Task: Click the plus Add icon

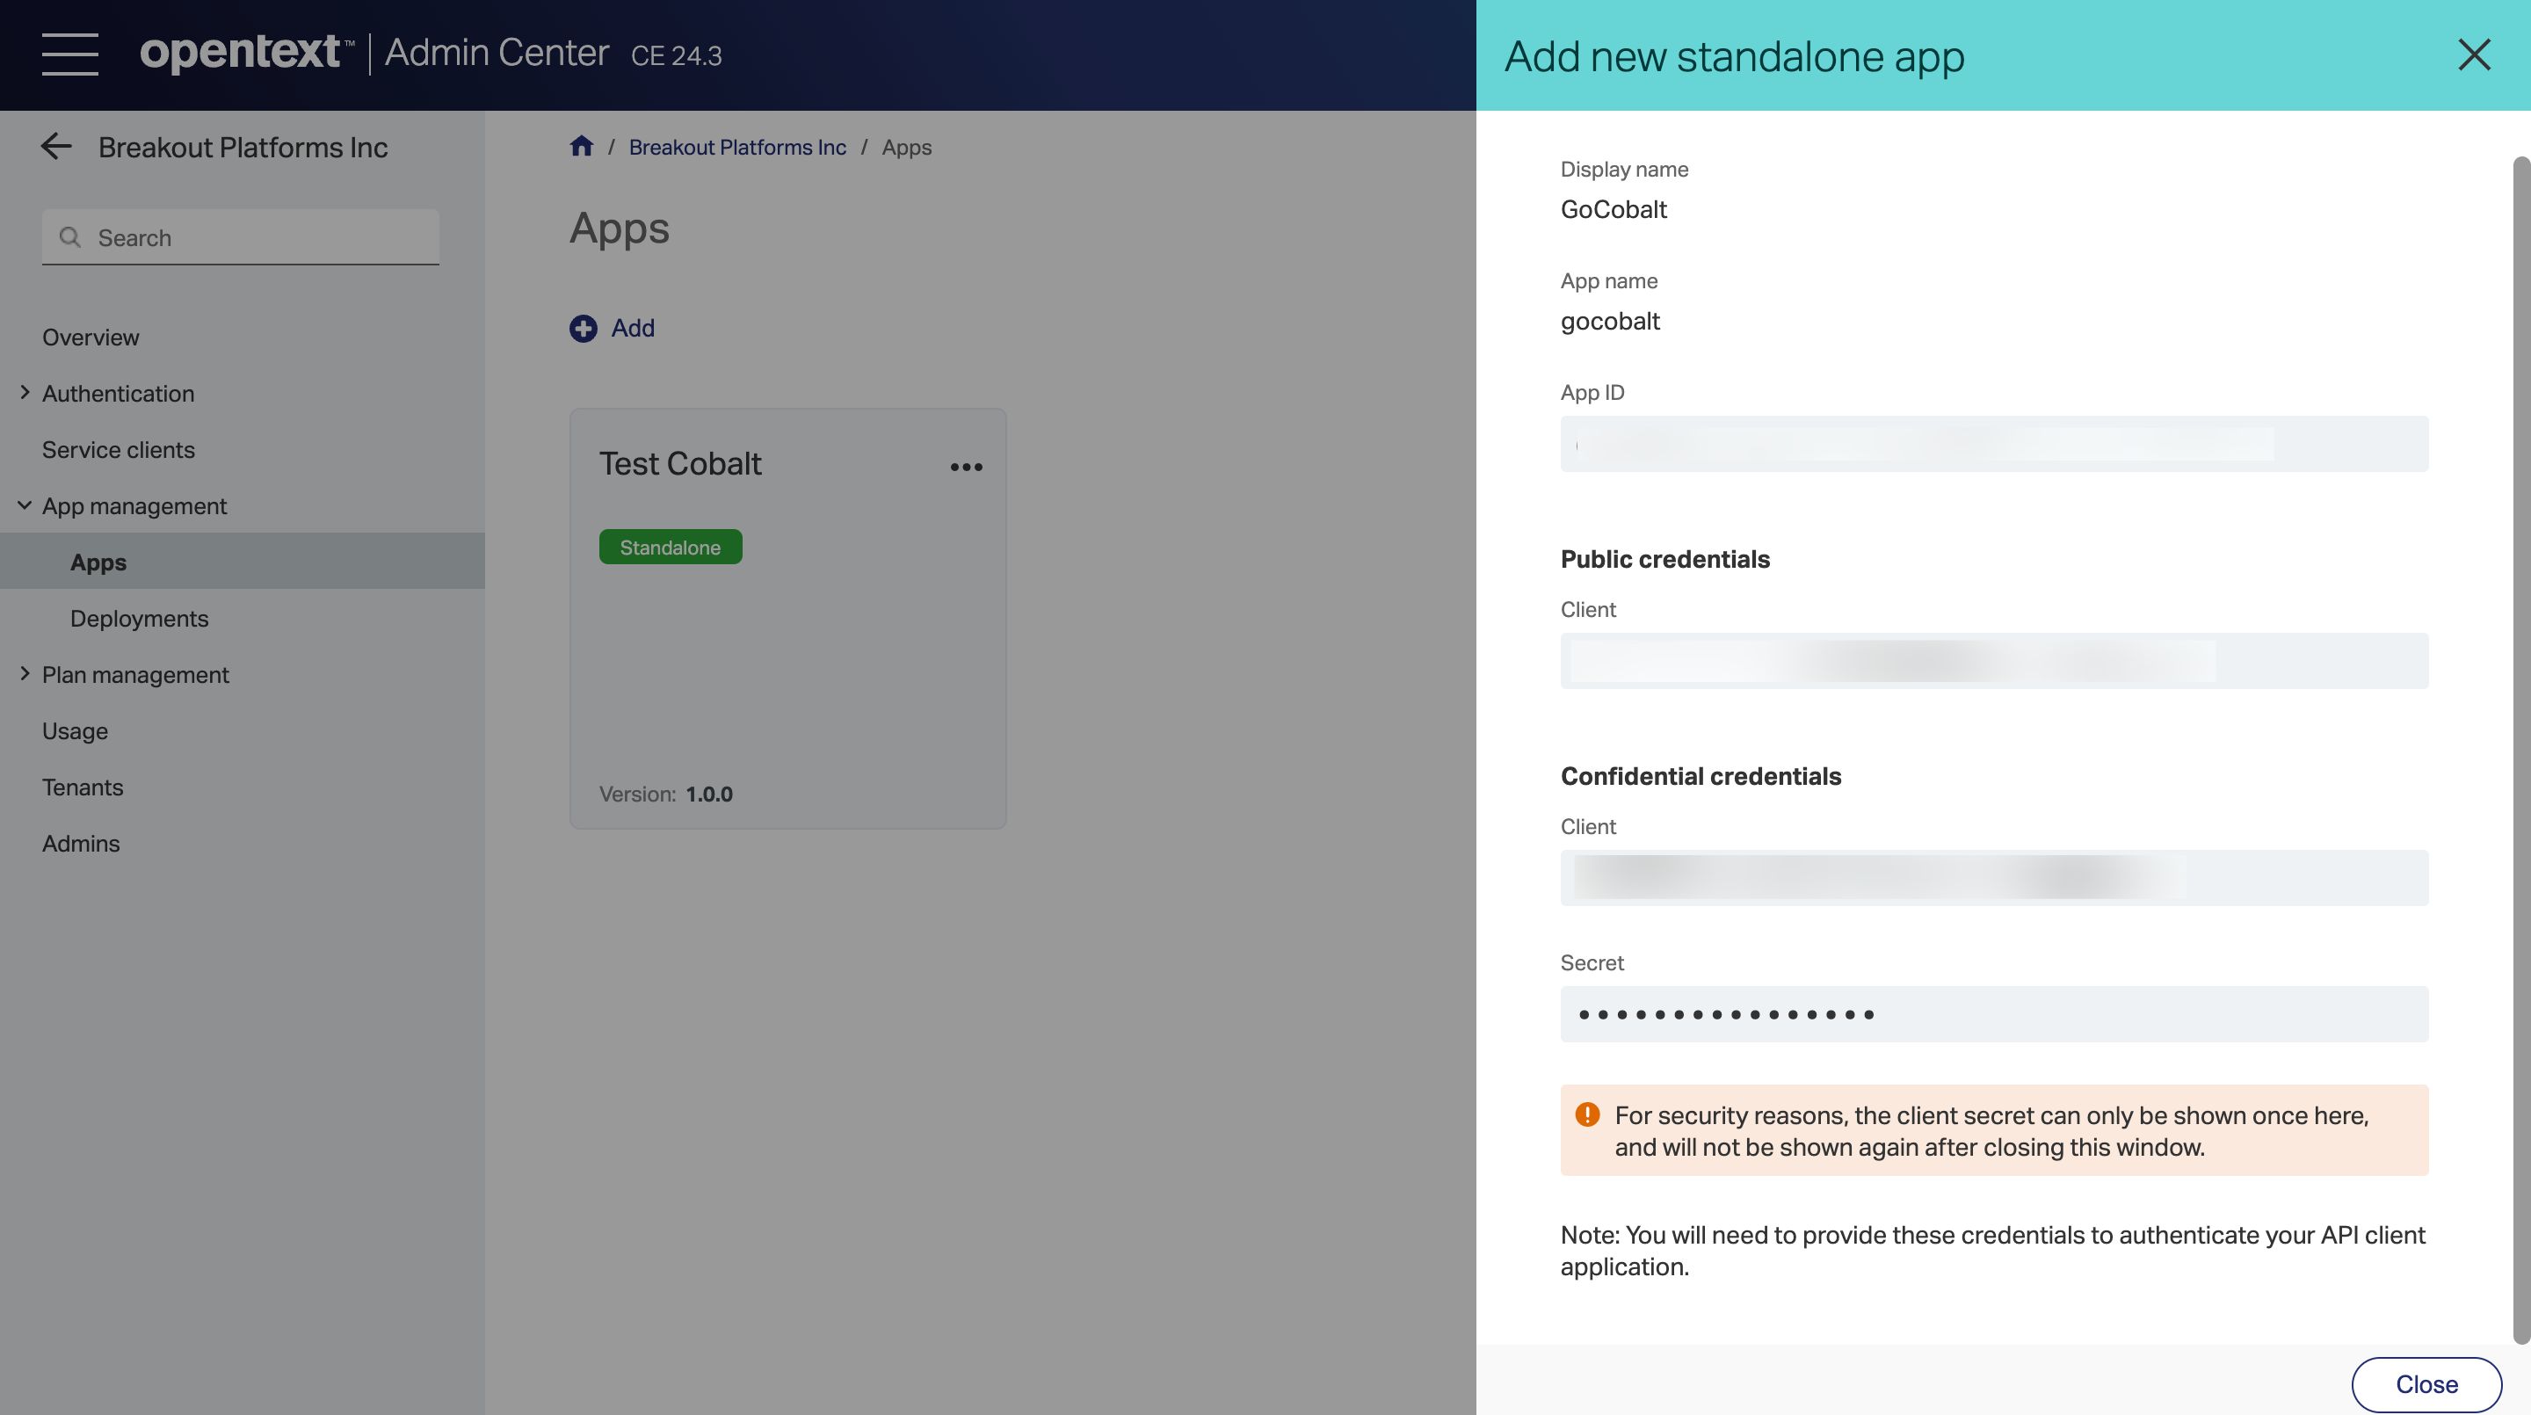Action: coord(583,328)
